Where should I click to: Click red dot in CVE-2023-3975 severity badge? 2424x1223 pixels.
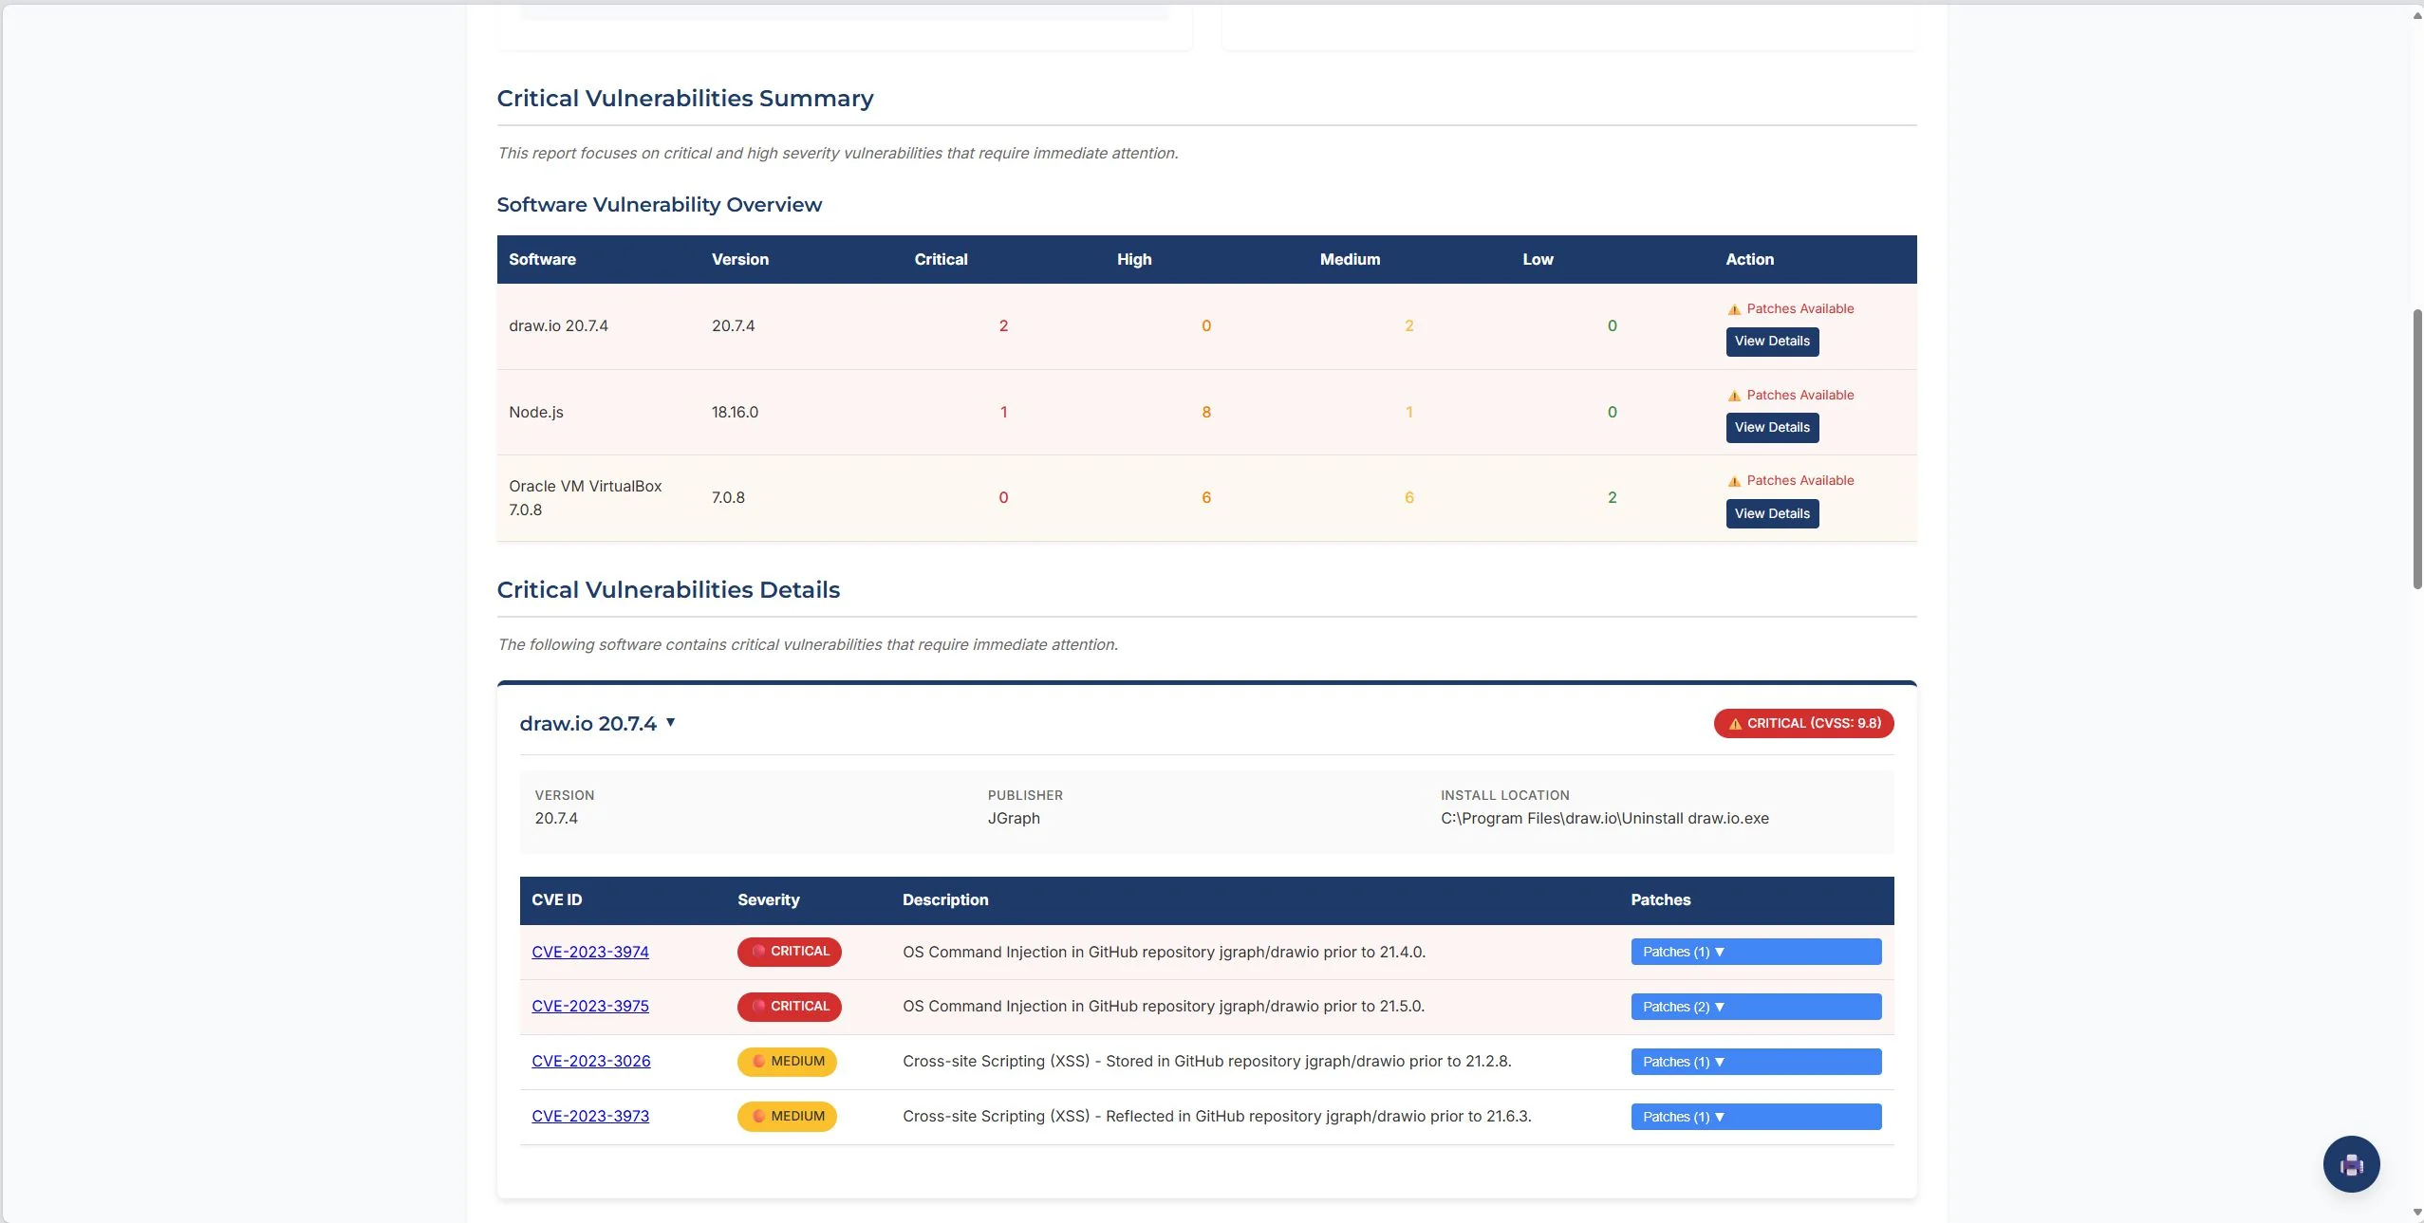(x=758, y=1006)
